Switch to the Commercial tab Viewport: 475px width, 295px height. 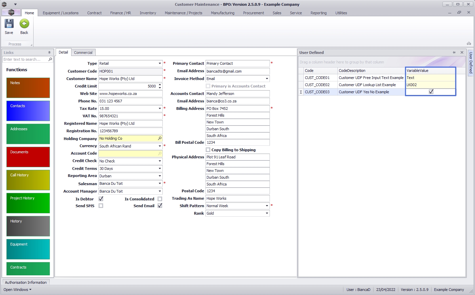[x=83, y=53]
